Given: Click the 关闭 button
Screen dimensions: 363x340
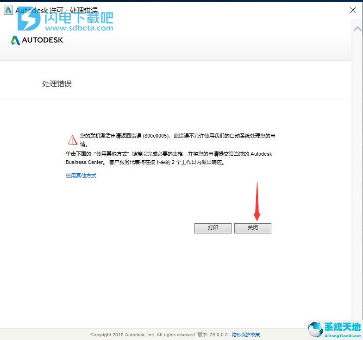Looking at the screenshot, I should click(253, 228).
